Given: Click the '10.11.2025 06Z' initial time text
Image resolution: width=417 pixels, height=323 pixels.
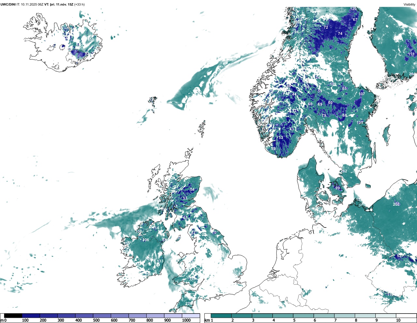Looking at the screenshot, I should tap(32, 5).
